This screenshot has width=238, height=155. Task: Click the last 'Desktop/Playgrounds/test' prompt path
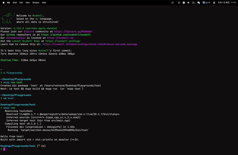tap(18, 146)
